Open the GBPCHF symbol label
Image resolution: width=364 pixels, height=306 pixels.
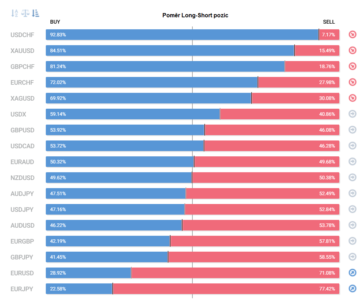click(x=23, y=67)
